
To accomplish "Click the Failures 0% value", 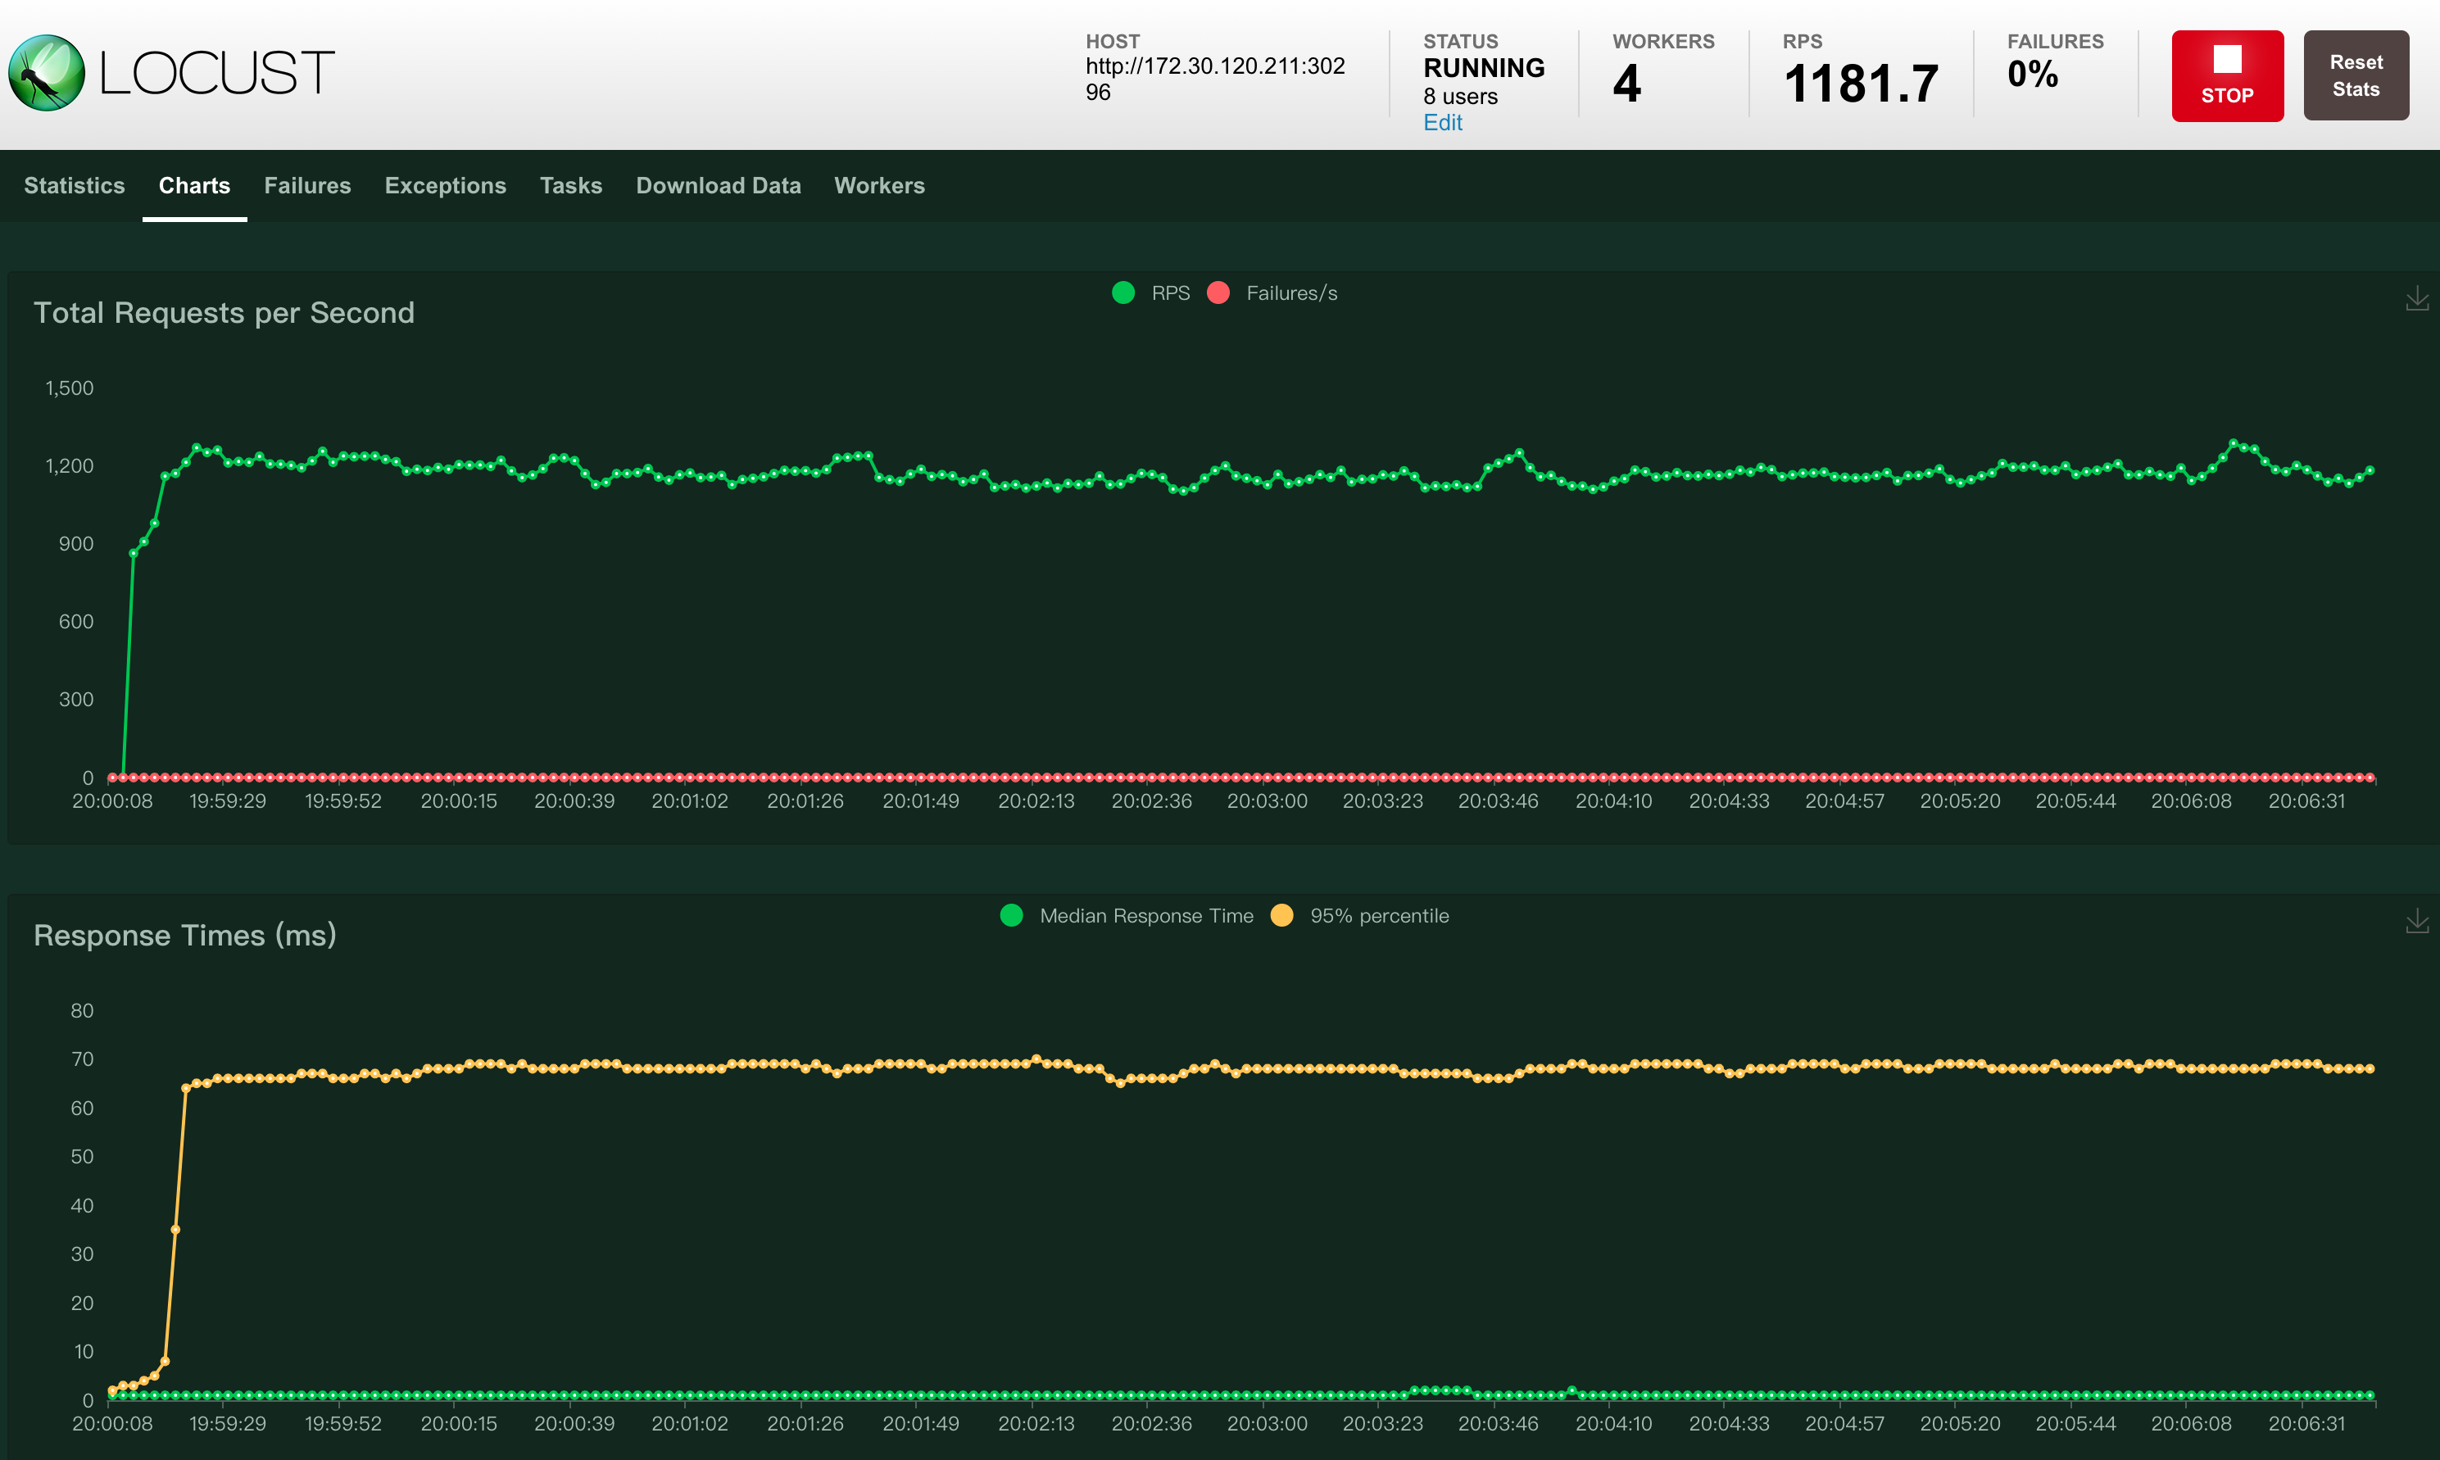I will 2033,74.
